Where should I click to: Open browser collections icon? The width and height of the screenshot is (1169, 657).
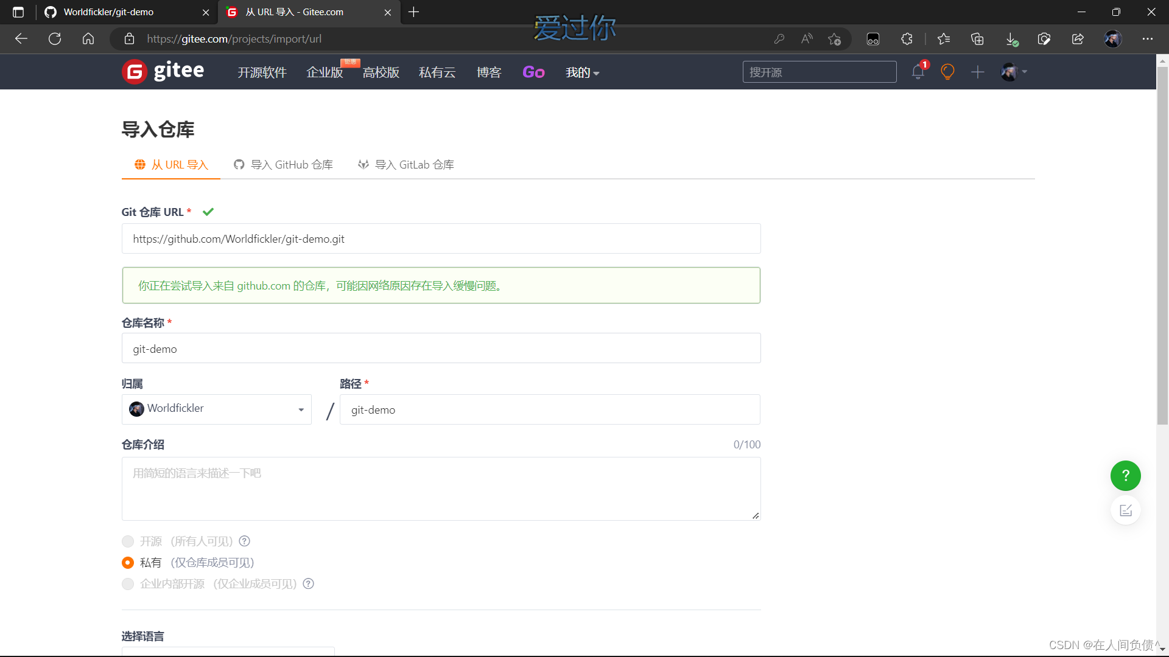[977, 39]
